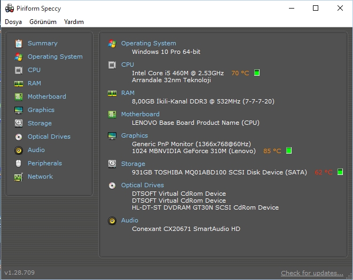
Task: Click the Peripherals mouse icon in sidebar
Action: pos(19,163)
